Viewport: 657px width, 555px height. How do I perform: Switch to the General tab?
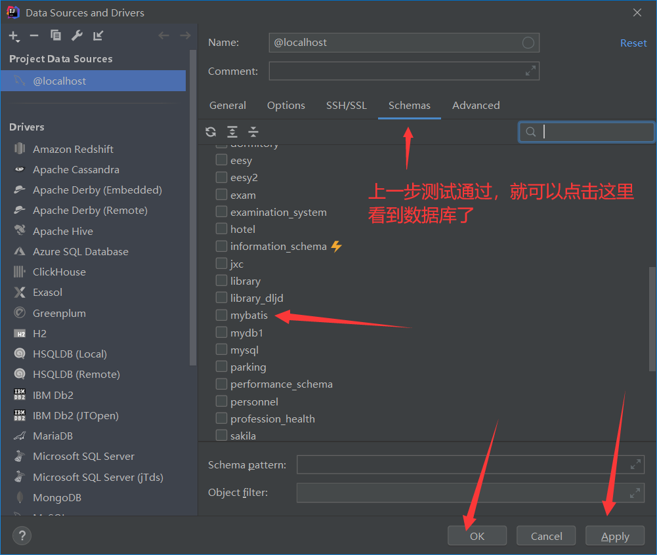tap(228, 105)
